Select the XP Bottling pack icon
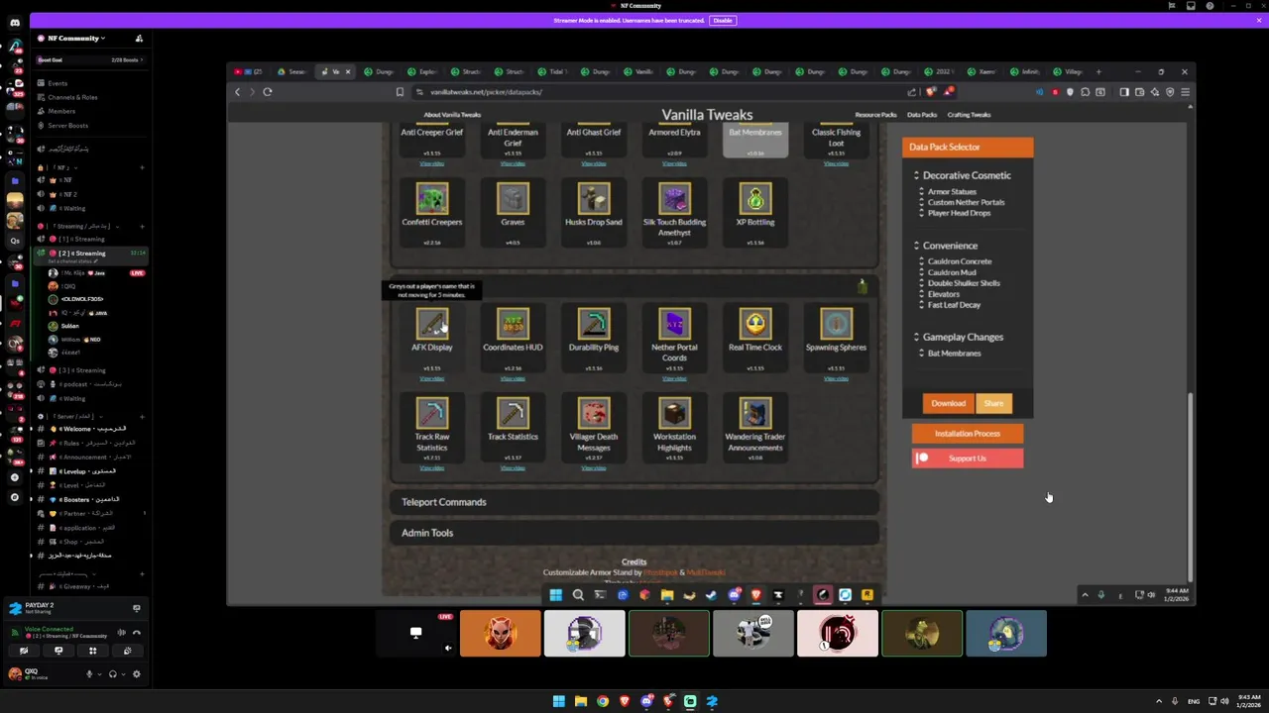 755,199
